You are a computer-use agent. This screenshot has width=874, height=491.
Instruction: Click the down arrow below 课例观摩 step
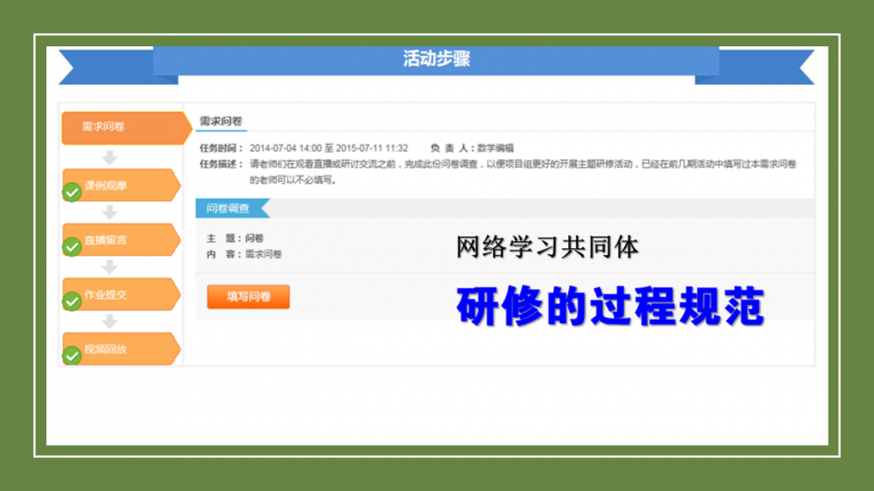(109, 213)
